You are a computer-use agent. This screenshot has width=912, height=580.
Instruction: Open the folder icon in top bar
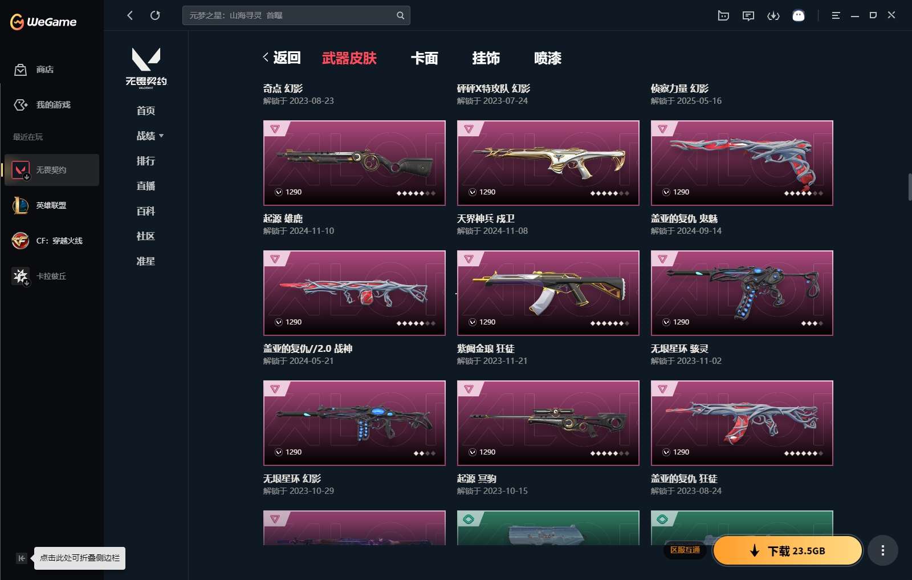point(723,15)
